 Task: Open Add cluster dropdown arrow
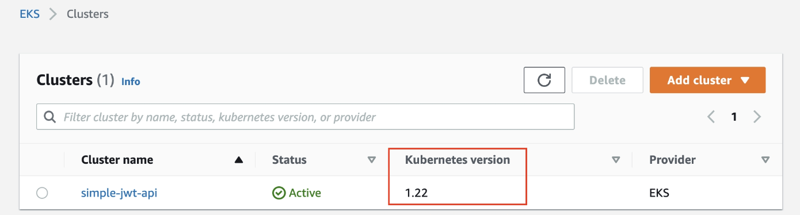[745, 80]
